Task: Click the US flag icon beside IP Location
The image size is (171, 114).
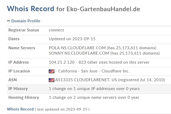Action: [51, 71]
